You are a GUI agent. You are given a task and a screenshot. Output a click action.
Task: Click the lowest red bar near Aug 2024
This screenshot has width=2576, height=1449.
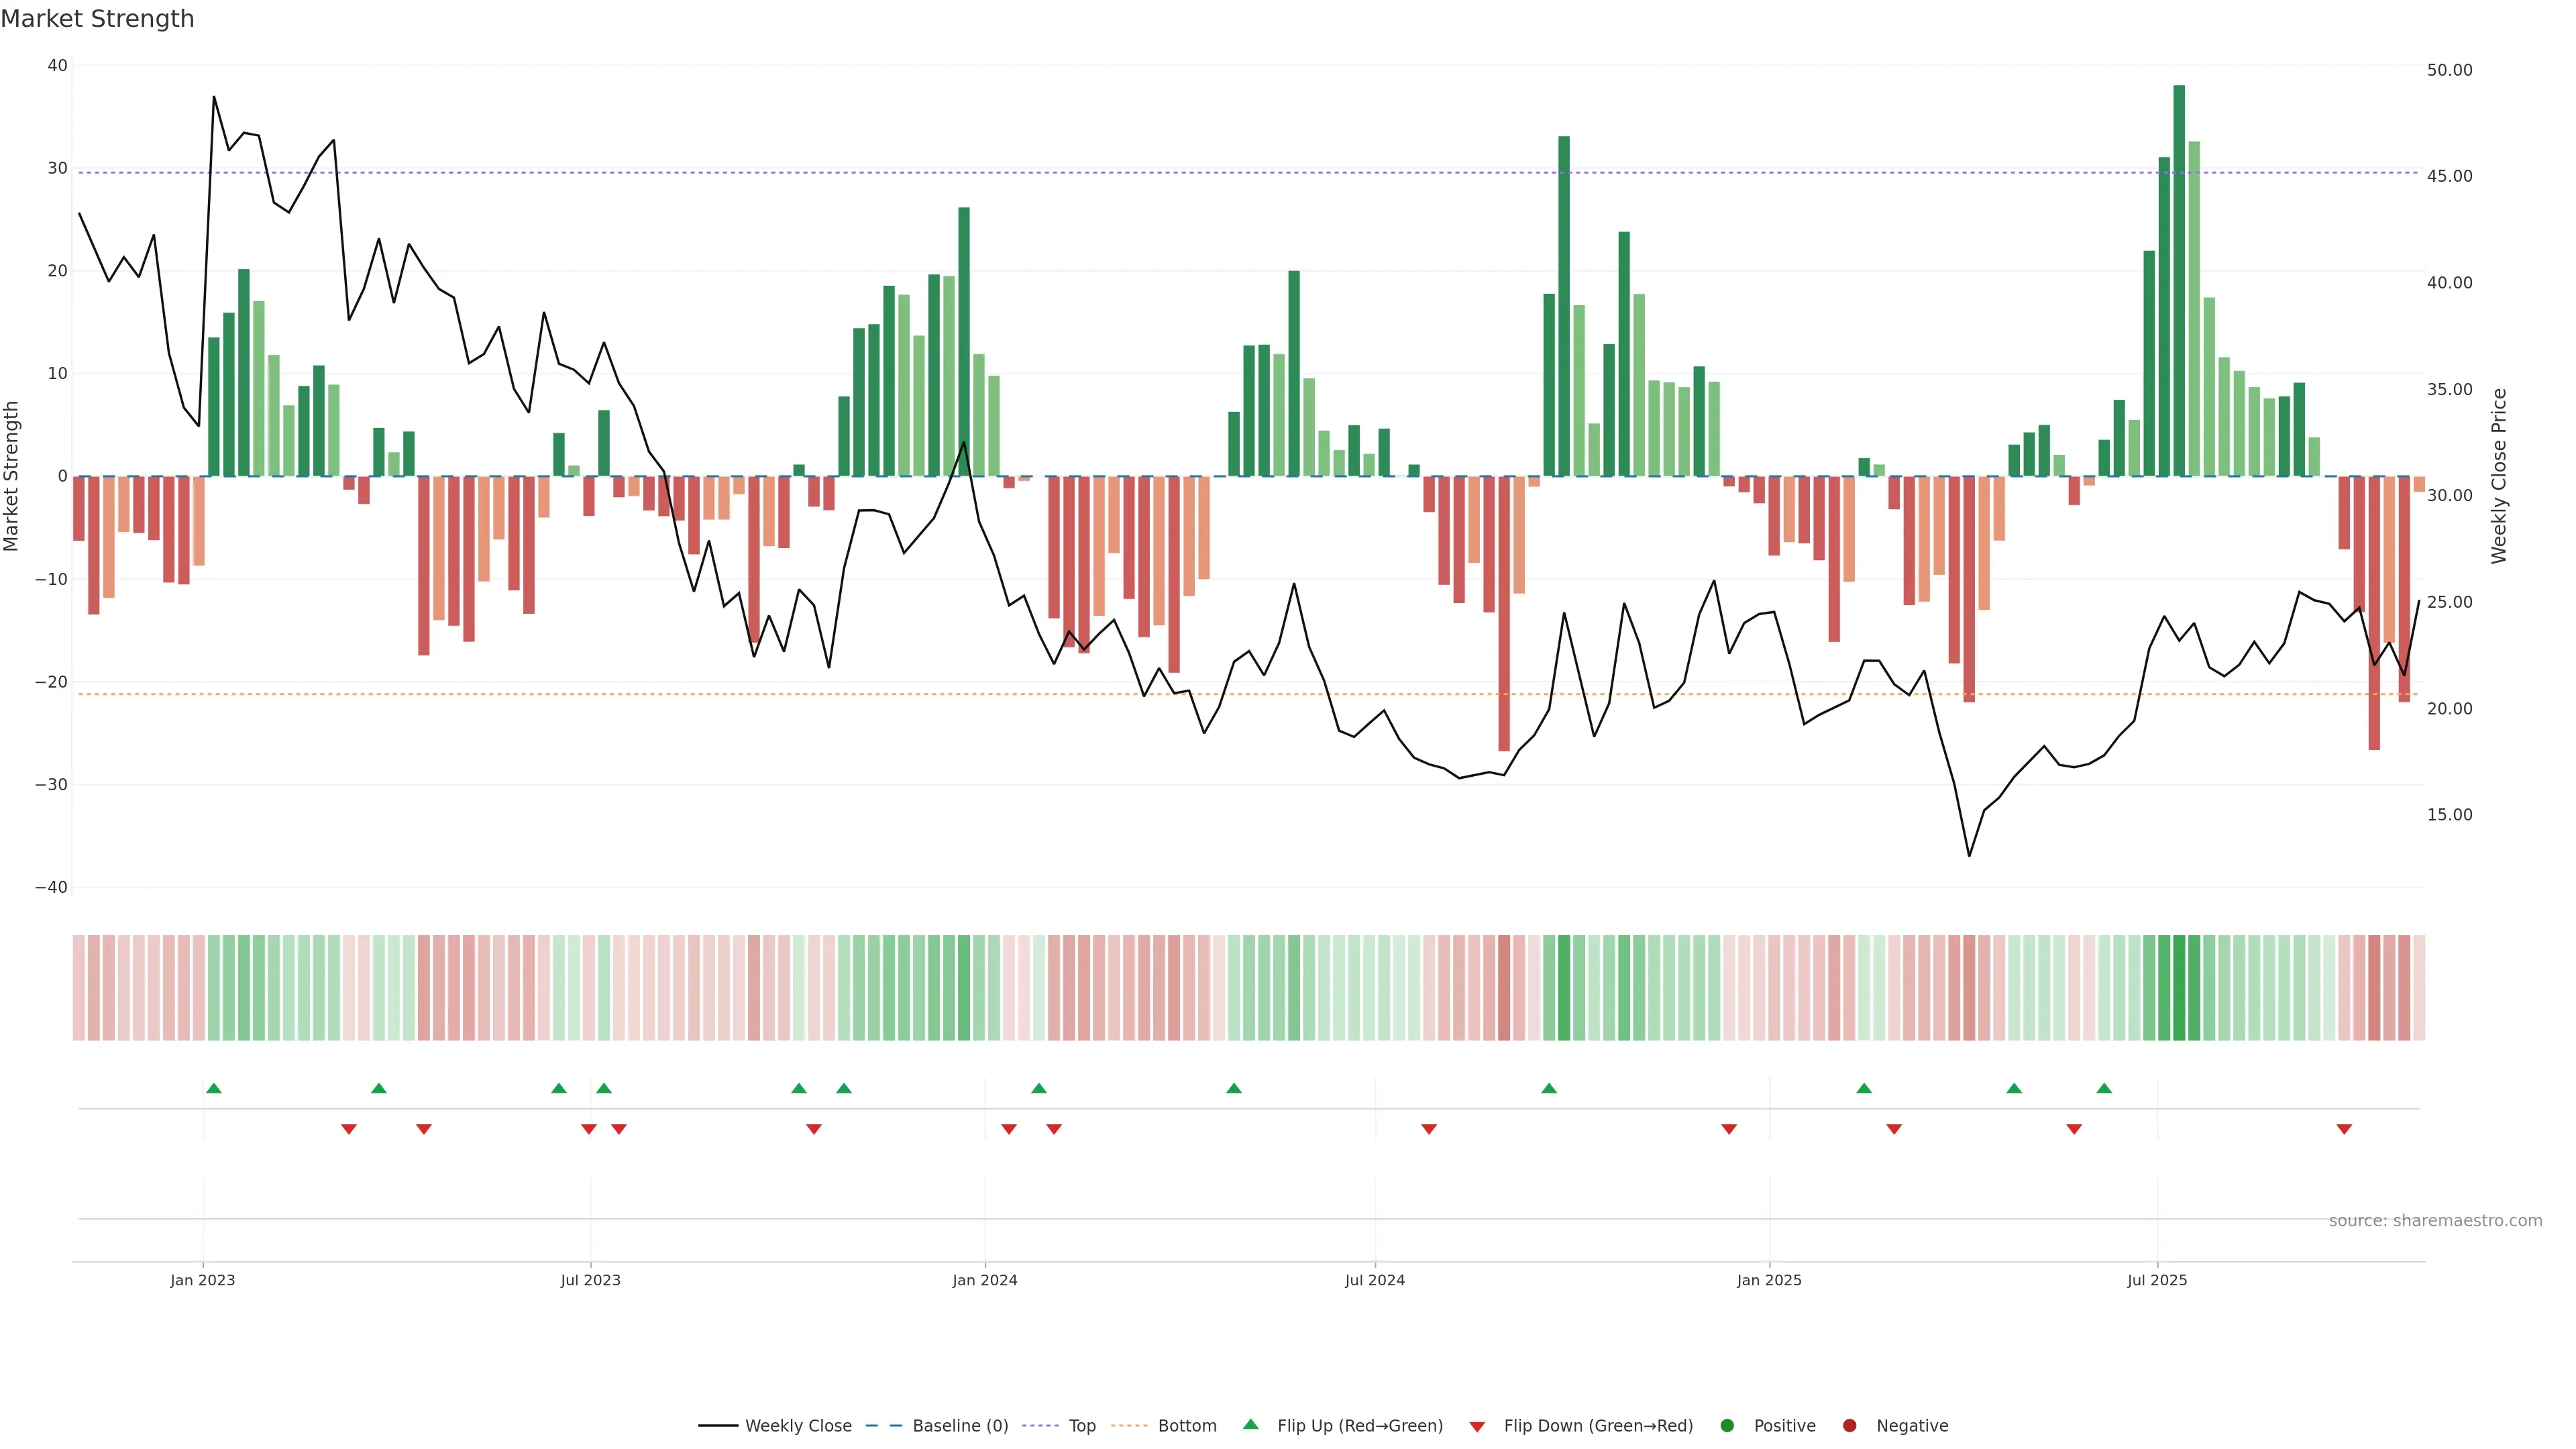pos(1504,614)
